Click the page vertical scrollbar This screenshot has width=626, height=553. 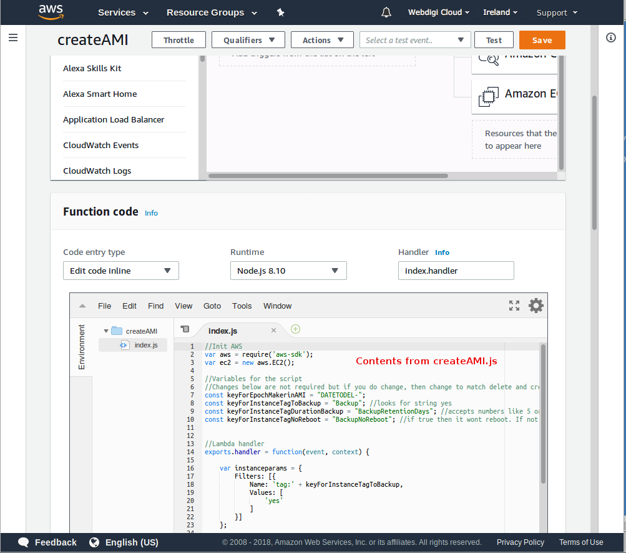click(x=594, y=162)
